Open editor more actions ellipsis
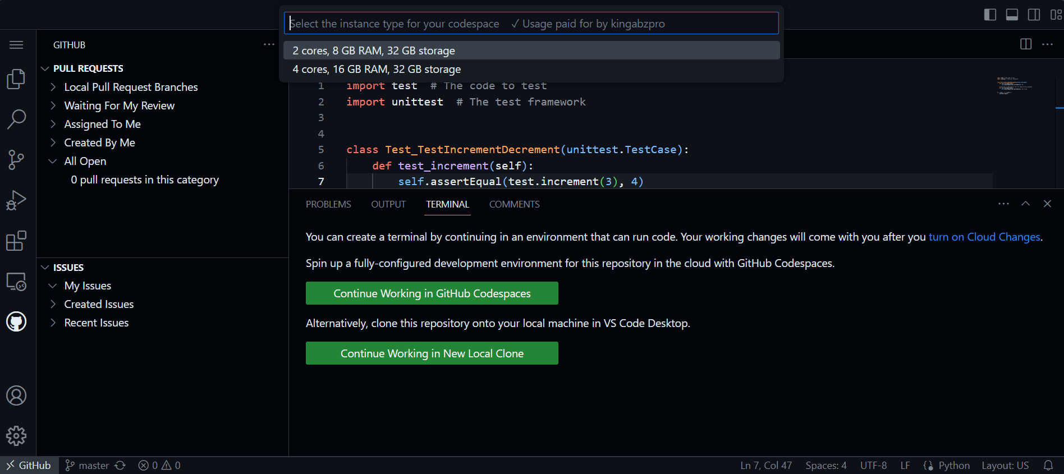1064x474 pixels. [x=1047, y=44]
